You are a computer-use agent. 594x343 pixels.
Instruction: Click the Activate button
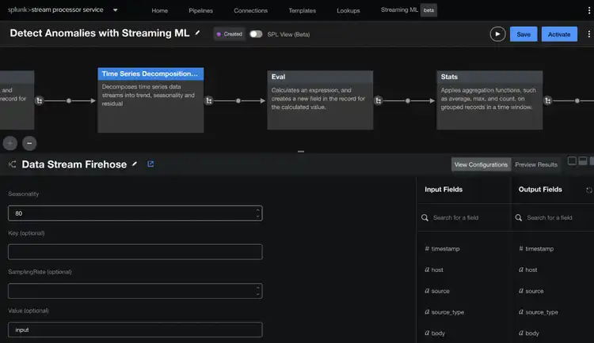559,34
